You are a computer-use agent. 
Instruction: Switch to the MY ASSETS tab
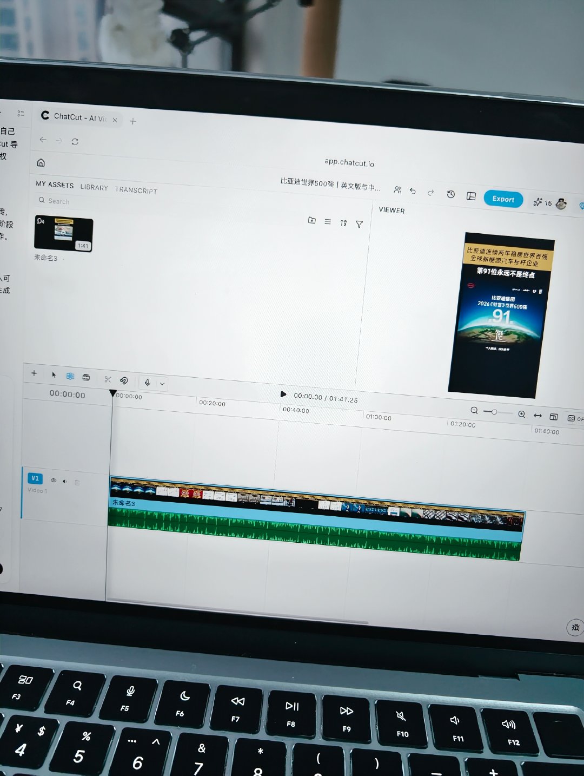click(x=55, y=185)
